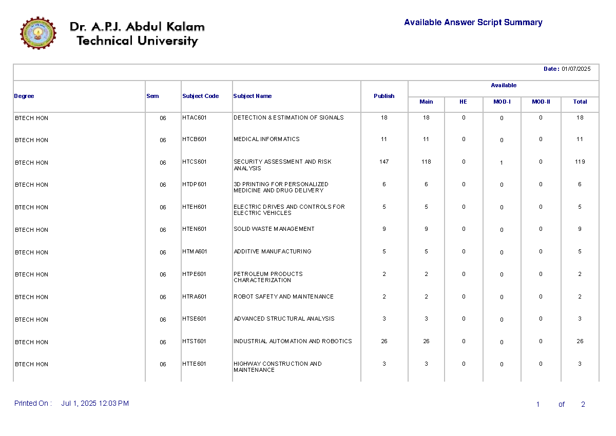Select the 'Degree' column header
The width and height of the screenshot is (616, 436).
click(24, 96)
